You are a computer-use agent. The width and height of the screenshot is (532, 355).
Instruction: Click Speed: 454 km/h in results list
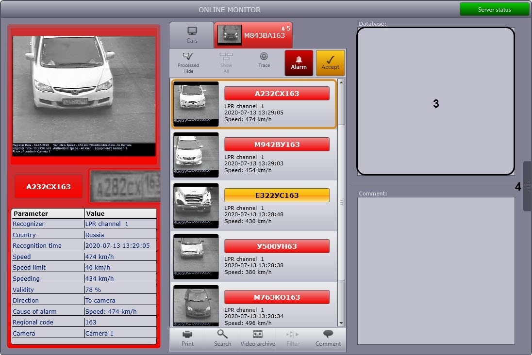(x=248, y=170)
